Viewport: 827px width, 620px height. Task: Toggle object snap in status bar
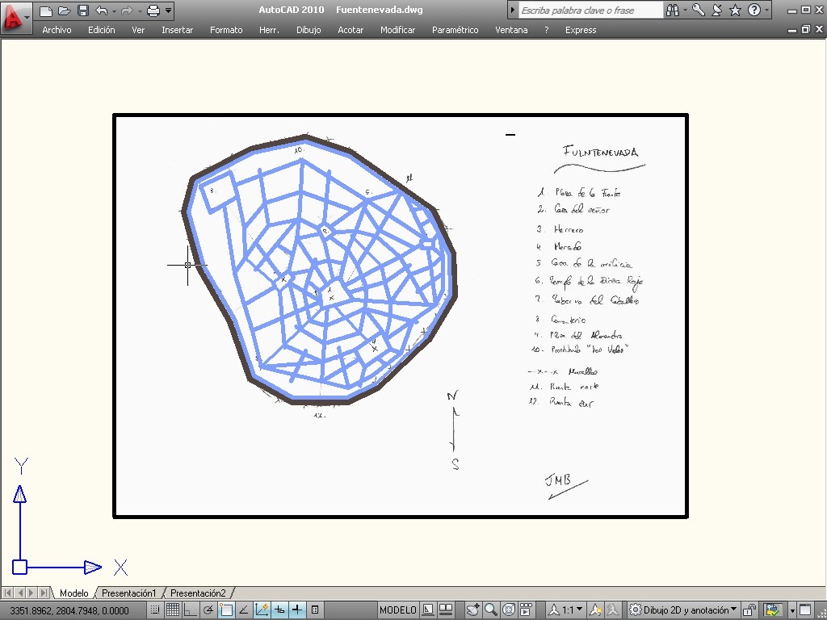pyautogui.click(x=226, y=610)
